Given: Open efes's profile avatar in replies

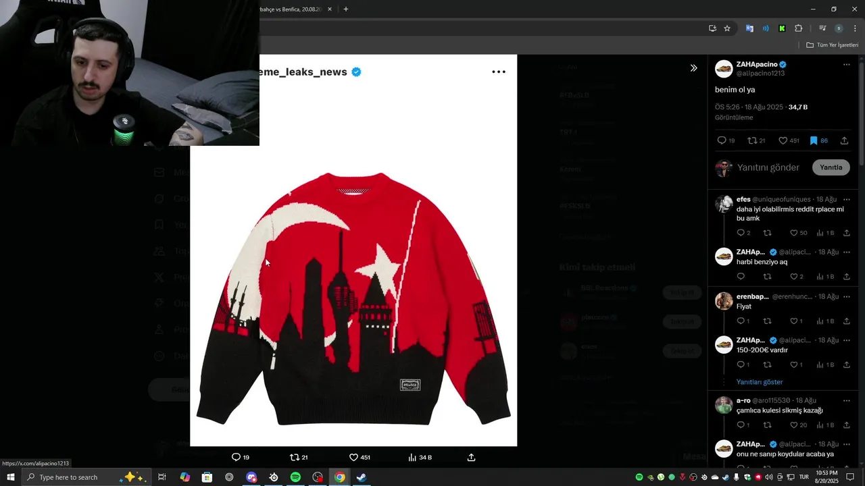Looking at the screenshot, I should click(724, 204).
